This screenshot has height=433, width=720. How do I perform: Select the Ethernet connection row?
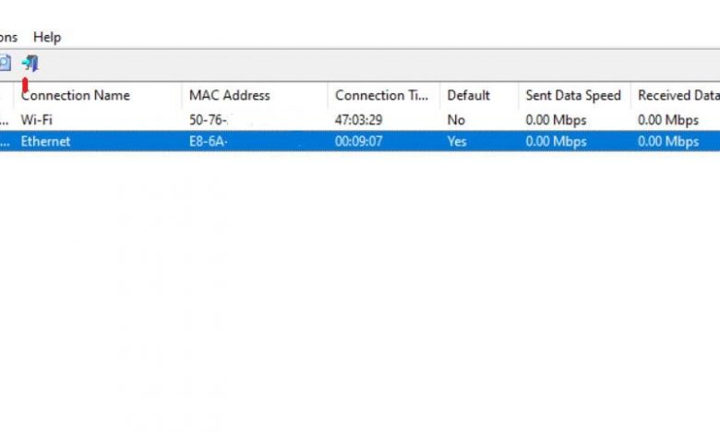pos(45,141)
